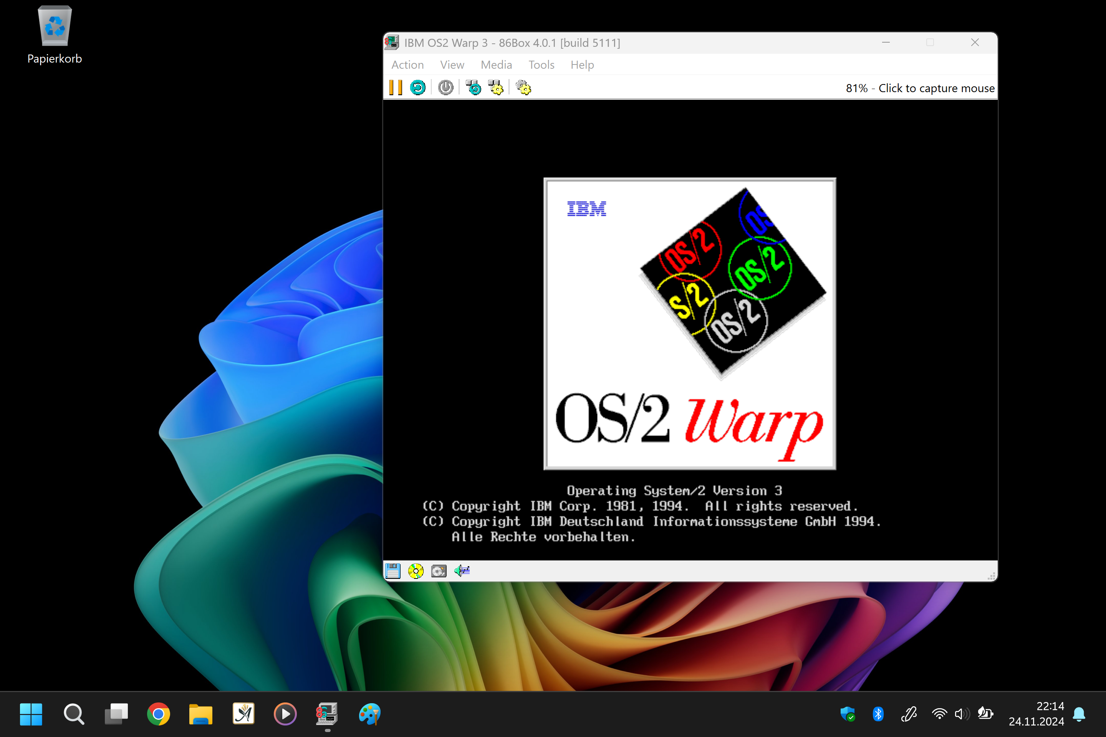Minimize the 86Box window
The image size is (1106, 737).
886,43
